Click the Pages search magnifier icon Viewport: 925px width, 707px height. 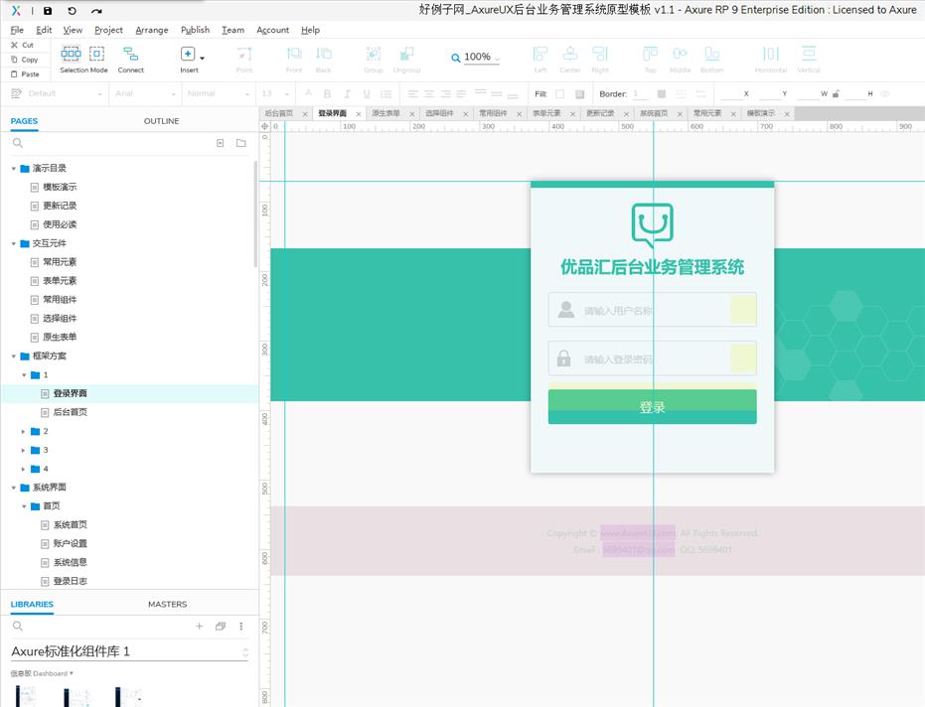tap(18, 143)
